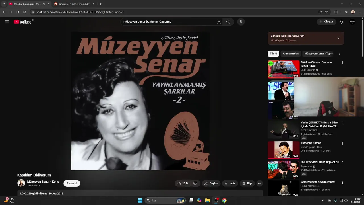Open Yaradana Kurban thumbnail
The image size is (364, 205).
(284, 150)
